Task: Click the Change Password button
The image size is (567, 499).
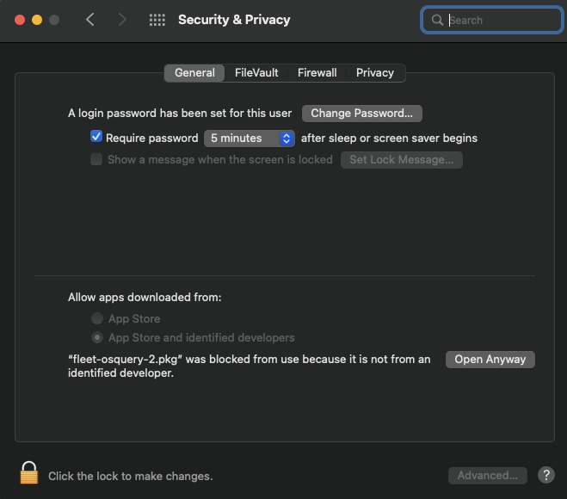Action: pos(361,114)
